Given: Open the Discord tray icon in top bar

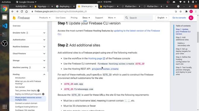Looking at the screenshot, I should point(174,2).
